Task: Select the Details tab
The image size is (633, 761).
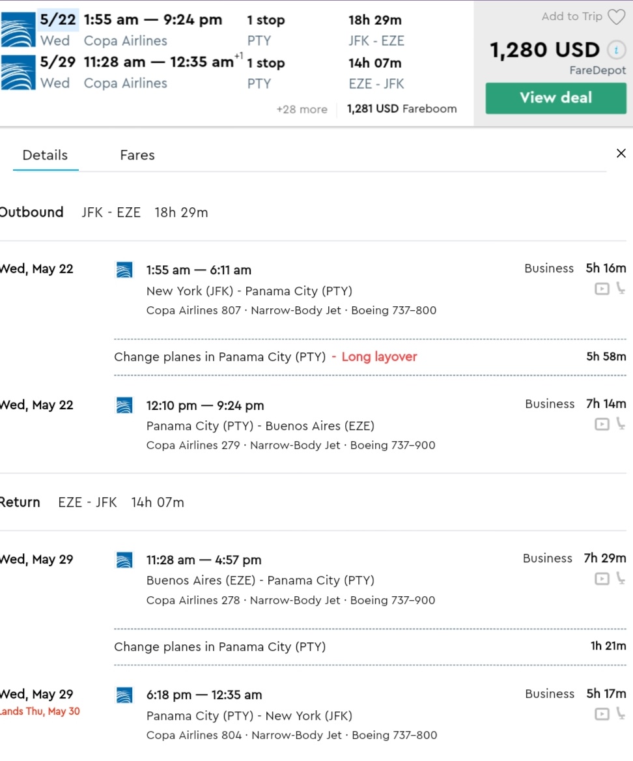Action: [45, 155]
